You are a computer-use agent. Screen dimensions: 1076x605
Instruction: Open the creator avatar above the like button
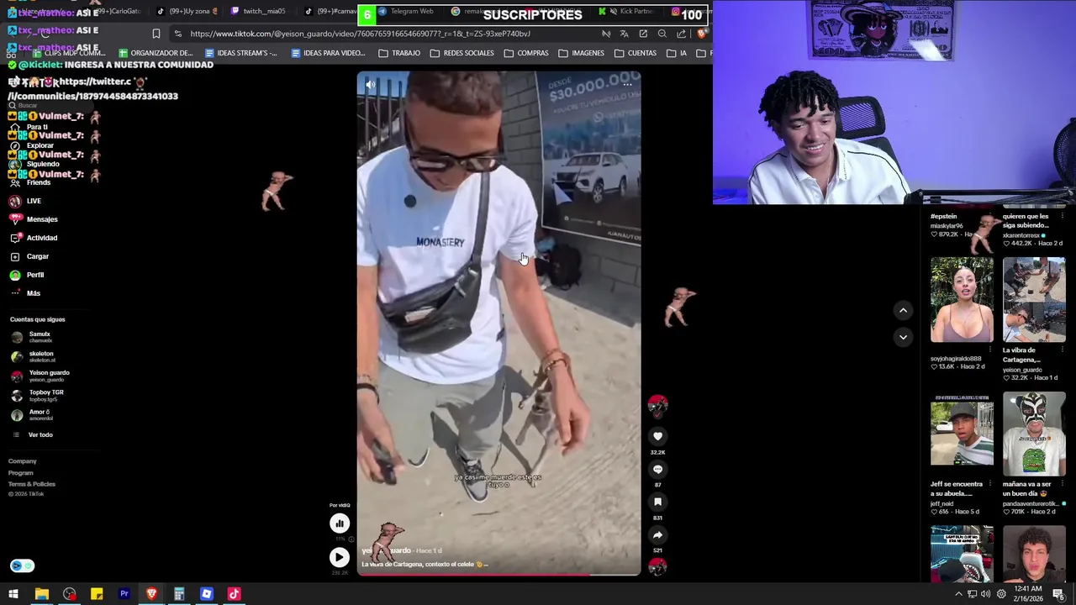(x=657, y=406)
